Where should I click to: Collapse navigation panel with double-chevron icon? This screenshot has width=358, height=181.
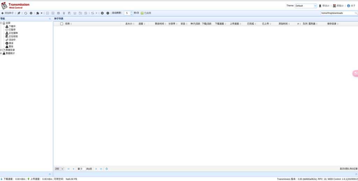[x=50, y=19]
